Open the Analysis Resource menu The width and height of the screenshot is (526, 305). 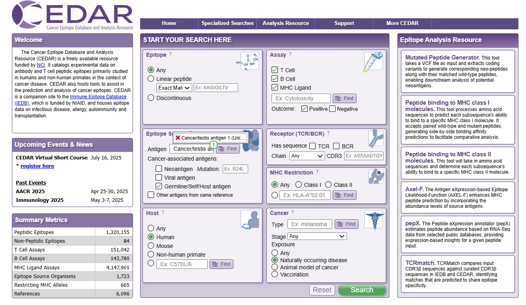click(285, 23)
